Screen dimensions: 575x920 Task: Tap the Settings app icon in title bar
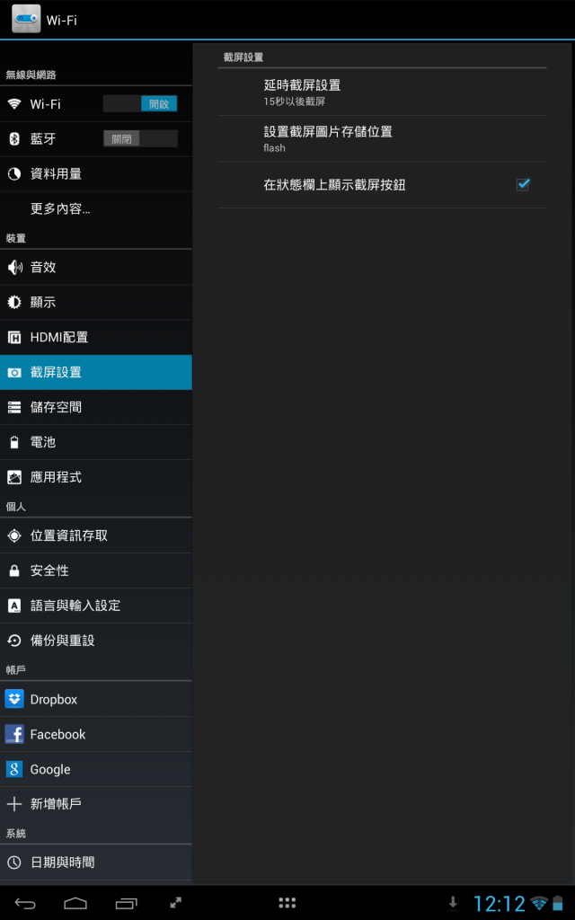coord(26,20)
